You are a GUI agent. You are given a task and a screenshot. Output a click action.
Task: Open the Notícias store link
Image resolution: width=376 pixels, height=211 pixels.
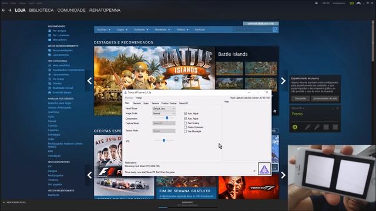pyautogui.click(x=200, y=30)
